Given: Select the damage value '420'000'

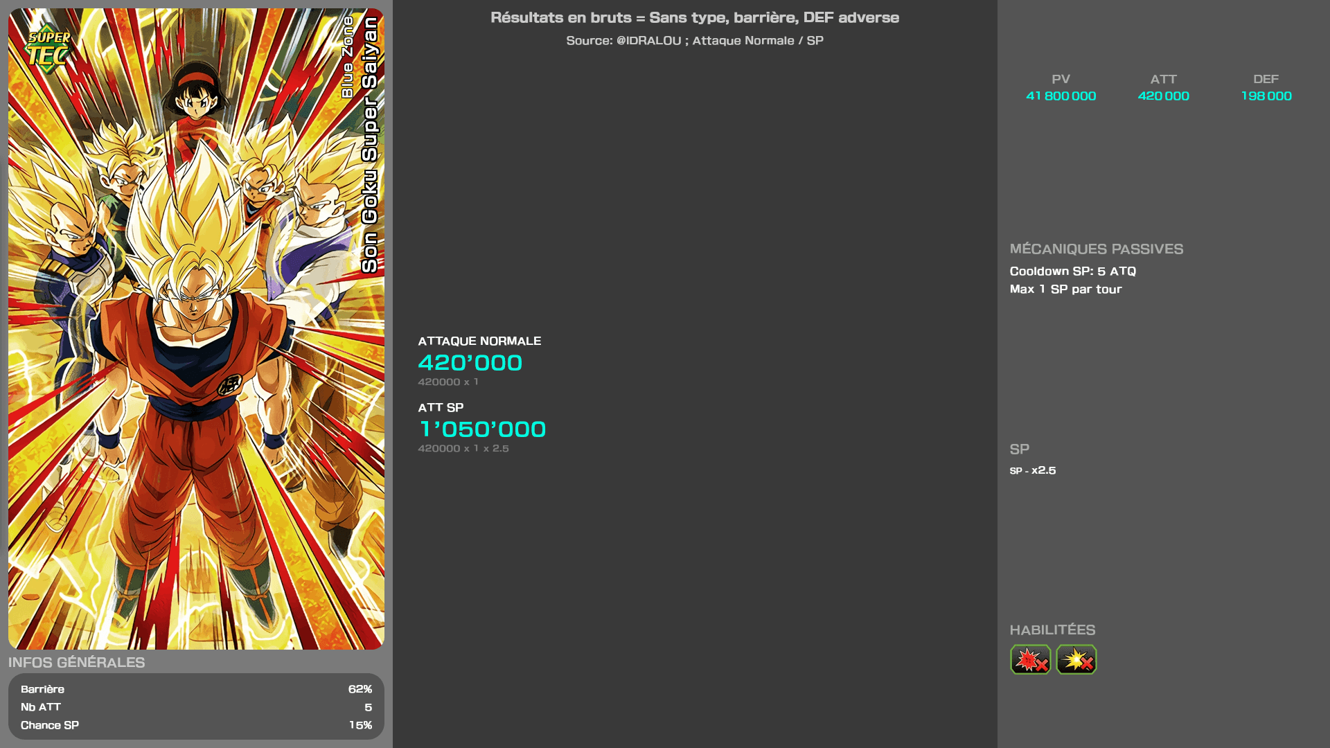Looking at the screenshot, I should (x=470, y=363).
